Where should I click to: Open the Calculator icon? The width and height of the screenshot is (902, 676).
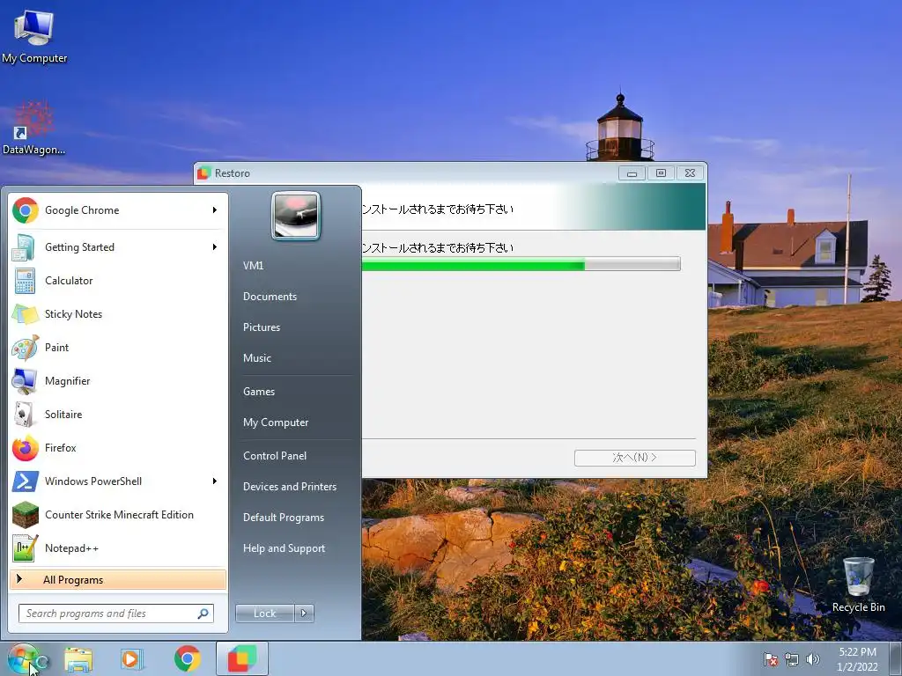(26, 281)
